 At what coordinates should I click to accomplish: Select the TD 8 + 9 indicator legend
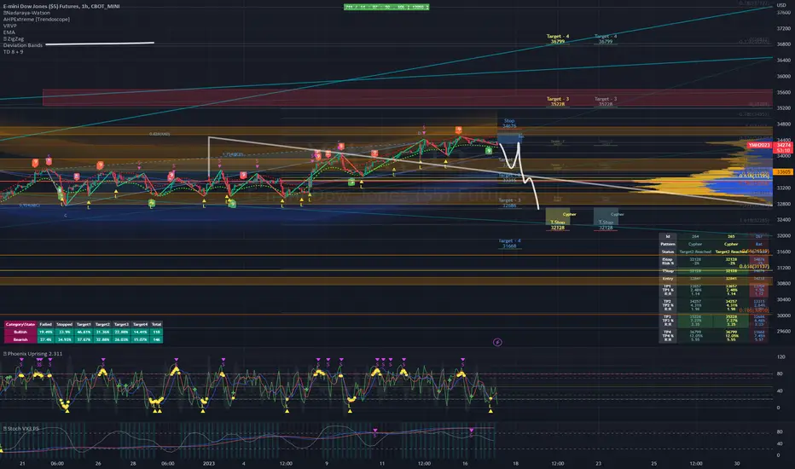[13, 52]
